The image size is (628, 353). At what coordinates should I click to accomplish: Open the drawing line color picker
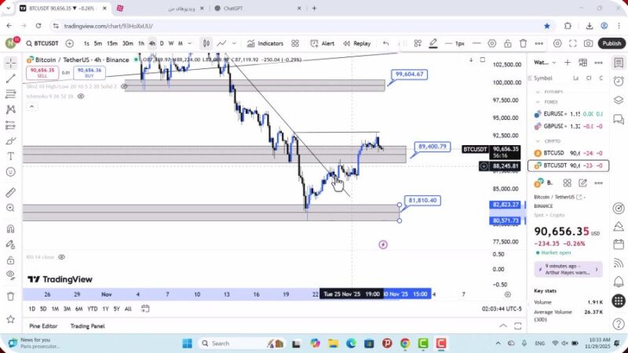pyautogui.click(x=433, y=43)
